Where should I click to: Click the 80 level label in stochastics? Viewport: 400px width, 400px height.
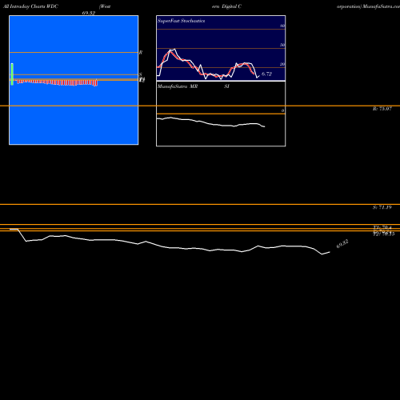282,26
